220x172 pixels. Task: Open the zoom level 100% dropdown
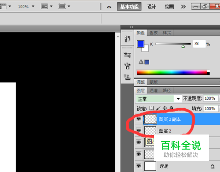click(x=33, y=7)
